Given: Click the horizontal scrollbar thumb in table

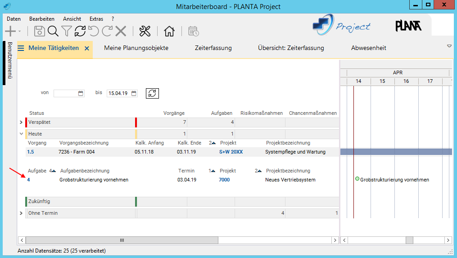Looking at the screenshot, I should click(122, 240).
